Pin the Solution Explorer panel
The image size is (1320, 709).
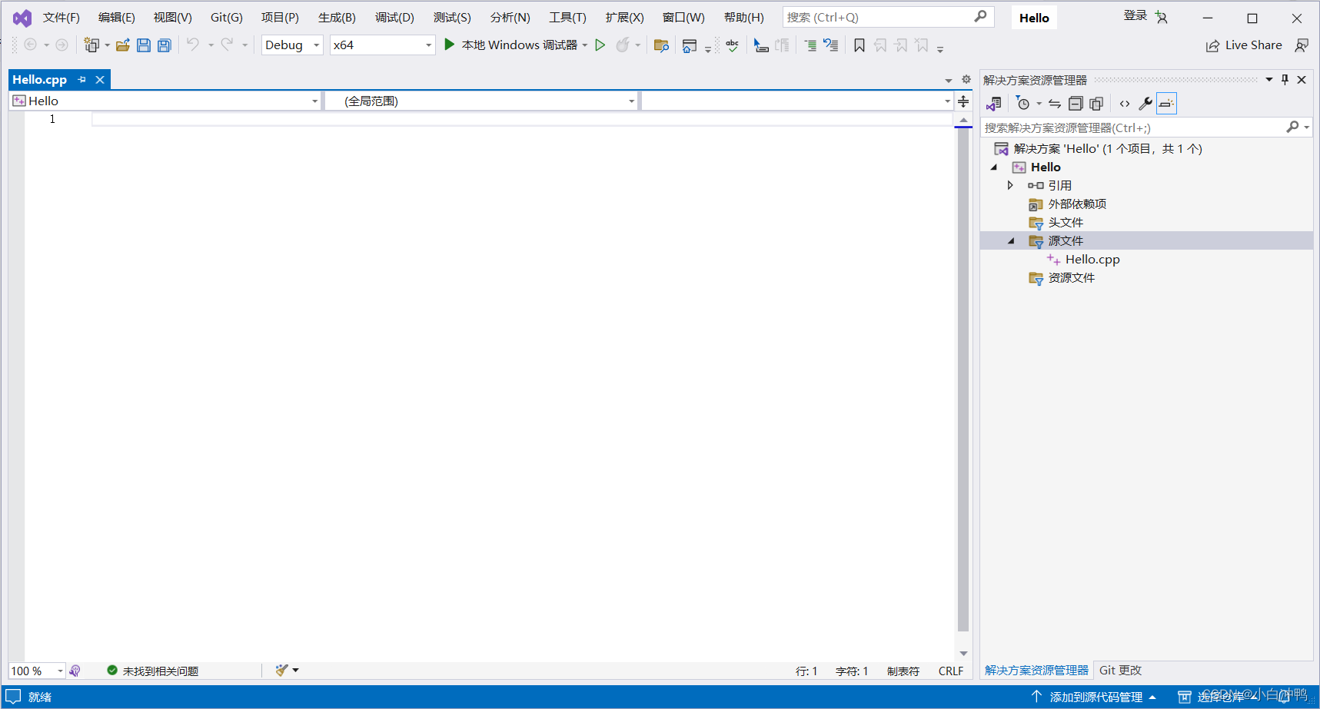point(1285,80)
